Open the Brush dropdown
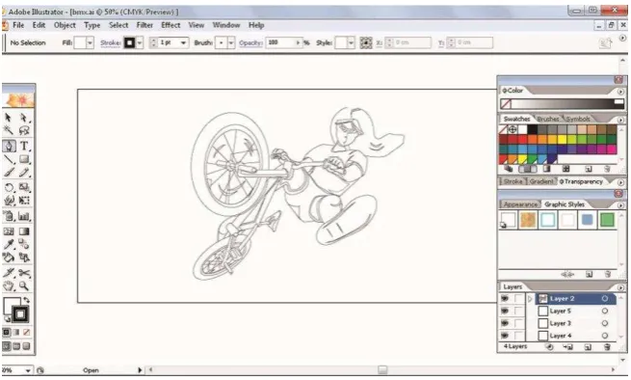Image resolution: width=631 pixels, height=380 pixels. pyautogui.click(x=231, y=42)
